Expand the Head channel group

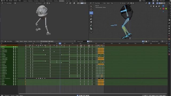point(1,49)
